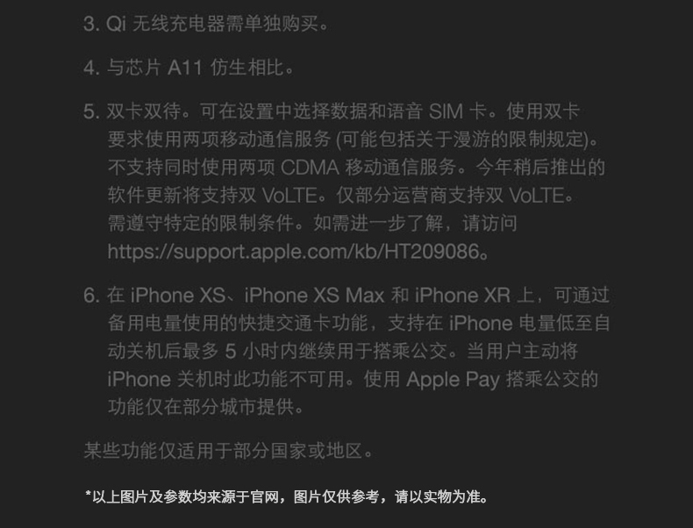The height and width of the screenshot is (528, 693).
Task: Click the iPhone XR text in footnote 6
Action: click(462, 296)
